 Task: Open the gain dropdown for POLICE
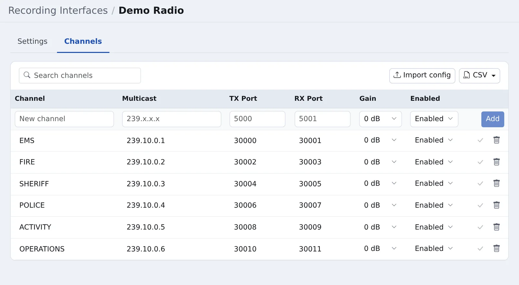click(380, 205)
